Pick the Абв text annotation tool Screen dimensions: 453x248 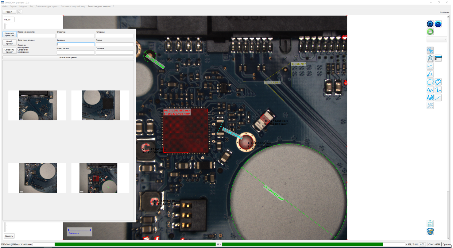[430, 98]
